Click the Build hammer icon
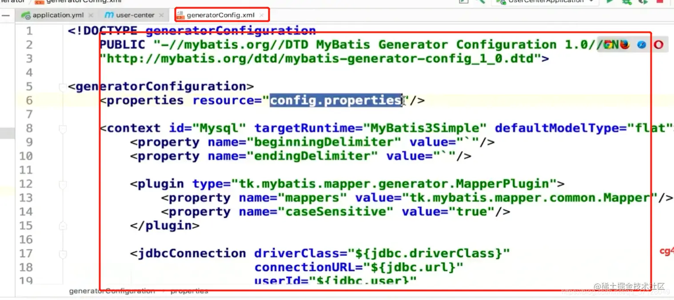The image size is (674, 300). [x=480, y=2]
